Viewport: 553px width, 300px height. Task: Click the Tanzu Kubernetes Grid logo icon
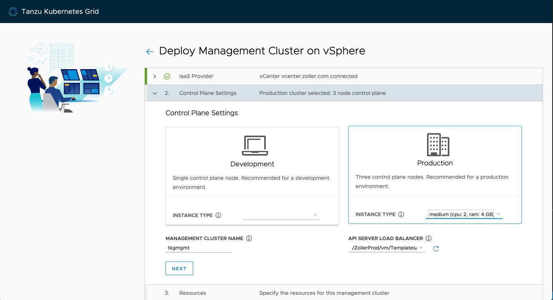pyautogui.click(x=13, y=12)
